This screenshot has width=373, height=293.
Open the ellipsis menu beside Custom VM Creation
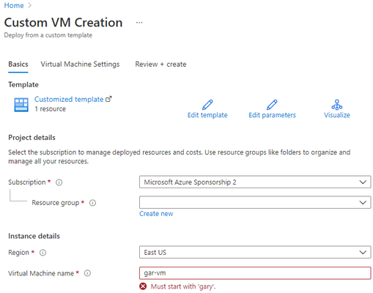coord(139,23)
